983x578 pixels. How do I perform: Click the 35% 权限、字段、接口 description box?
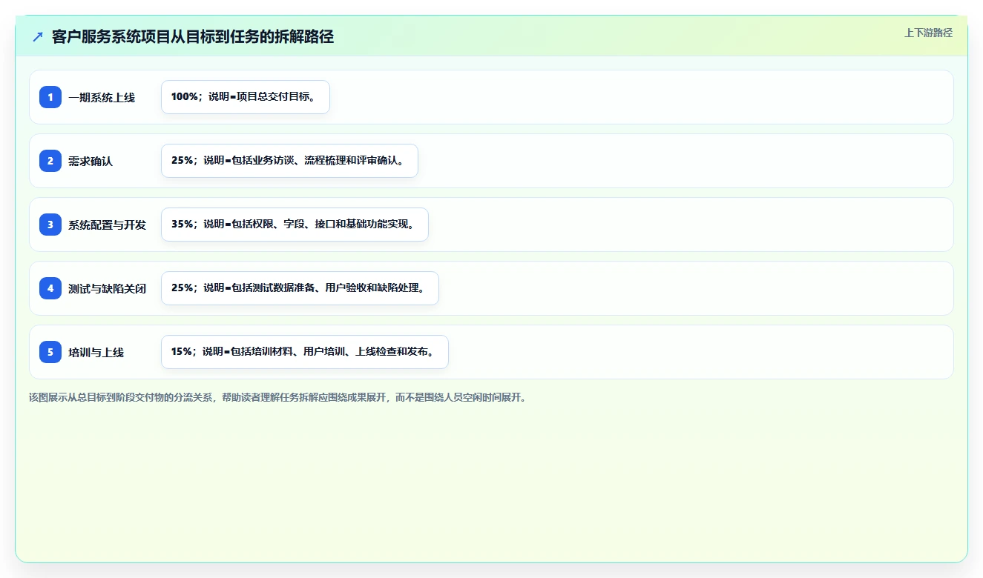(x=295, y=225)
